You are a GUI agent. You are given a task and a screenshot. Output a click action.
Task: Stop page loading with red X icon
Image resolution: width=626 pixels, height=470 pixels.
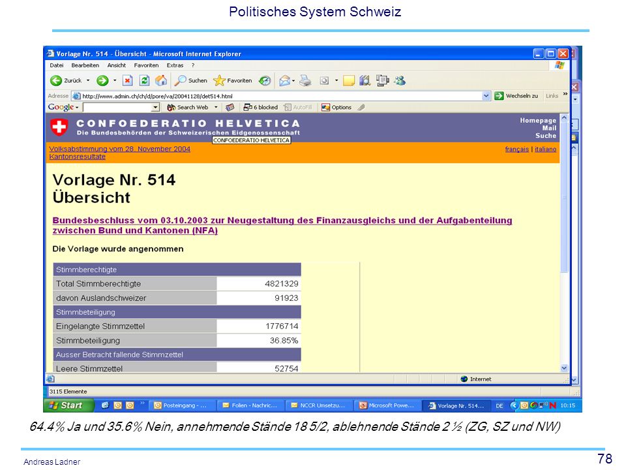(x=127, y=81)
